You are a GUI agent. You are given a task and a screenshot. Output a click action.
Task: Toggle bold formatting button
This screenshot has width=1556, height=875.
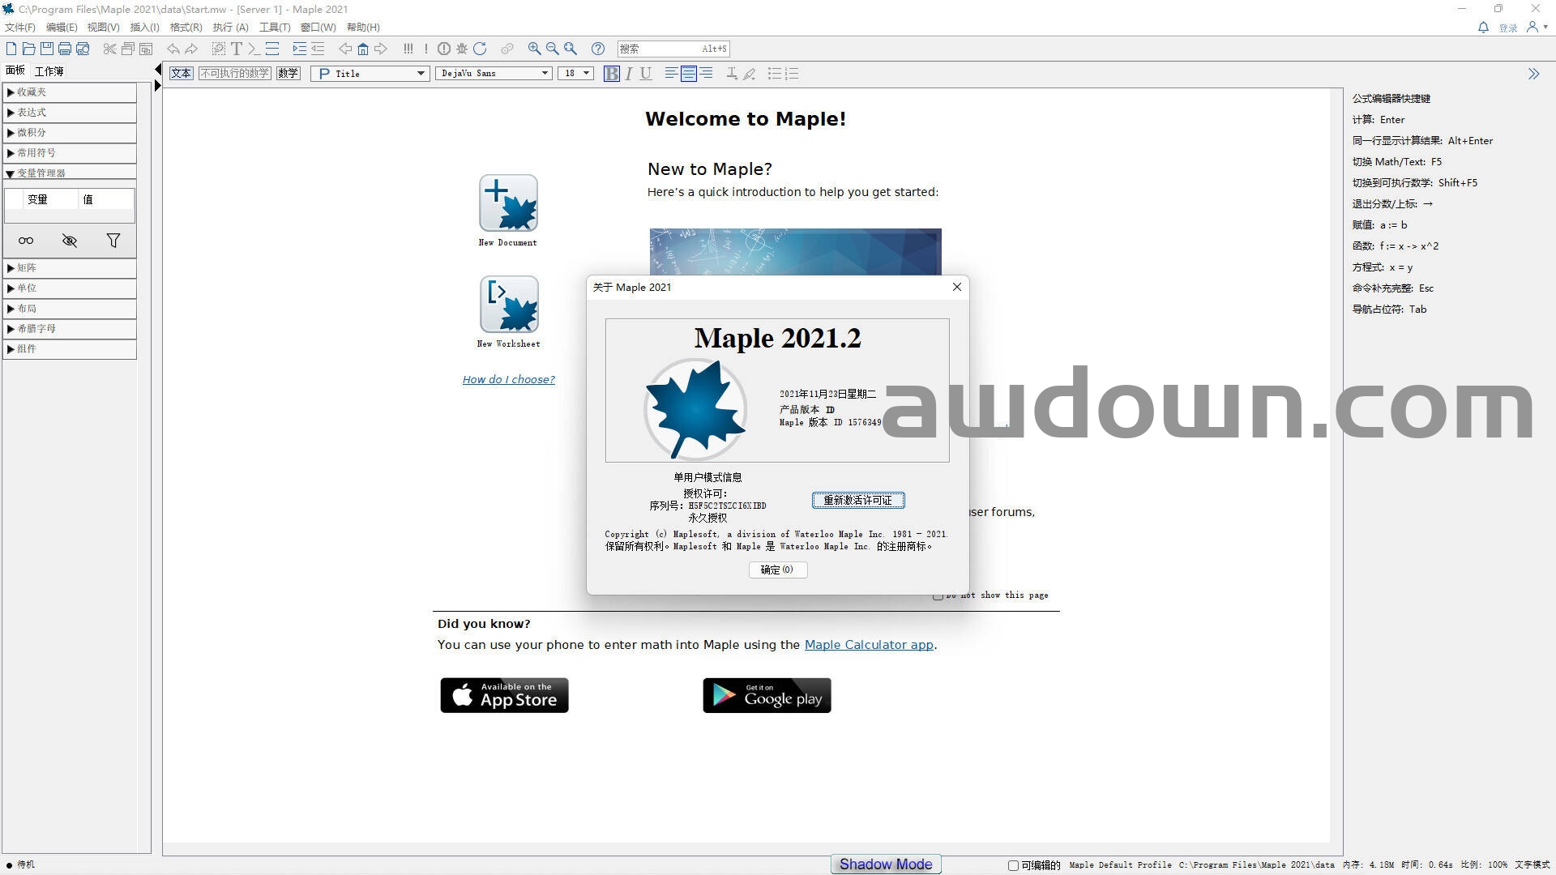click(612, 74)
